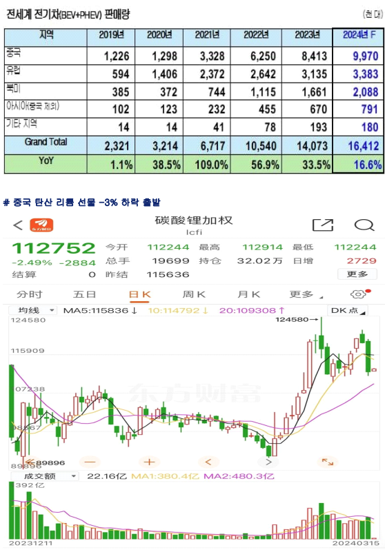The image size is (385, 552).
Task: Click the 日增 value 2729
Action: [x=362, y=261]
